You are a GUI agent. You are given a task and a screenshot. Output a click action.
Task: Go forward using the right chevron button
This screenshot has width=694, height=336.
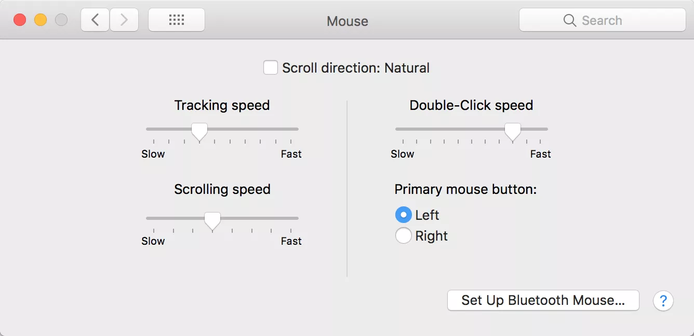coord(124,20)
